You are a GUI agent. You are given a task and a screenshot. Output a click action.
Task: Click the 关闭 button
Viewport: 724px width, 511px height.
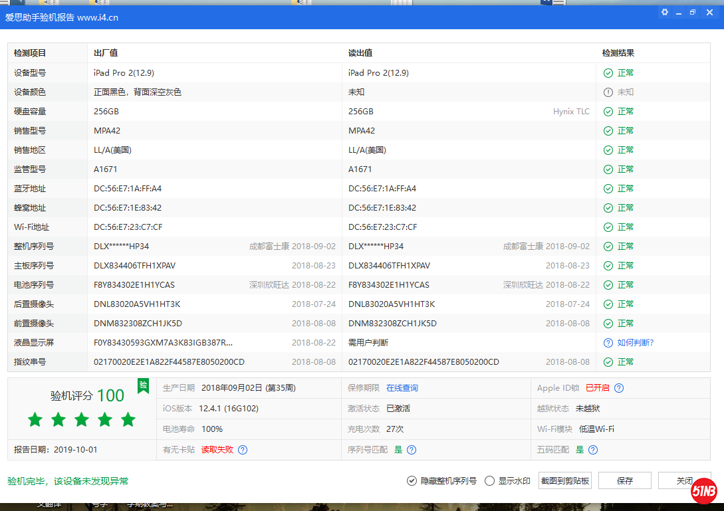click(685, 480)
